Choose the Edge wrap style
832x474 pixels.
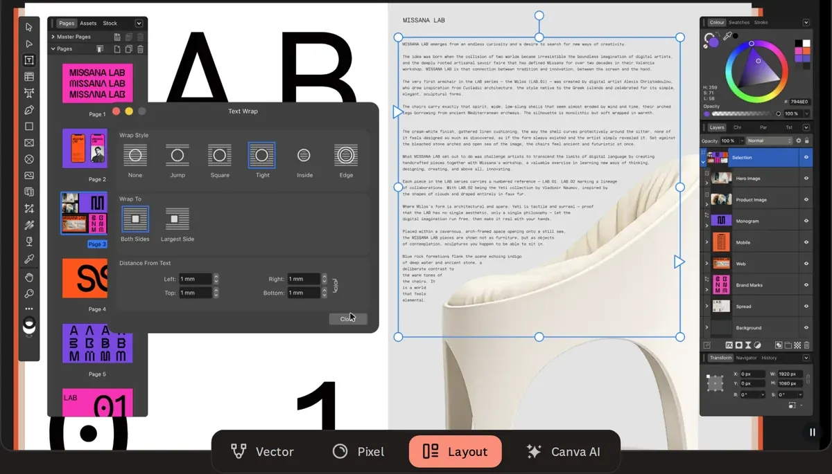point(346,156)
